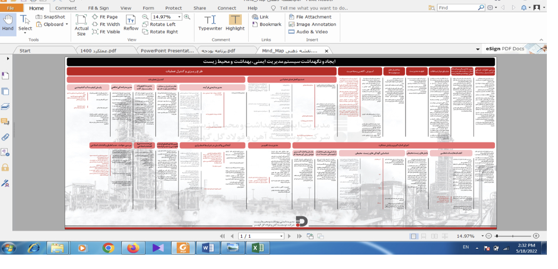The width and height of the screenshot is (558, 269).
Task: Switch to the Comment ribbon tab
Action: 66,8
